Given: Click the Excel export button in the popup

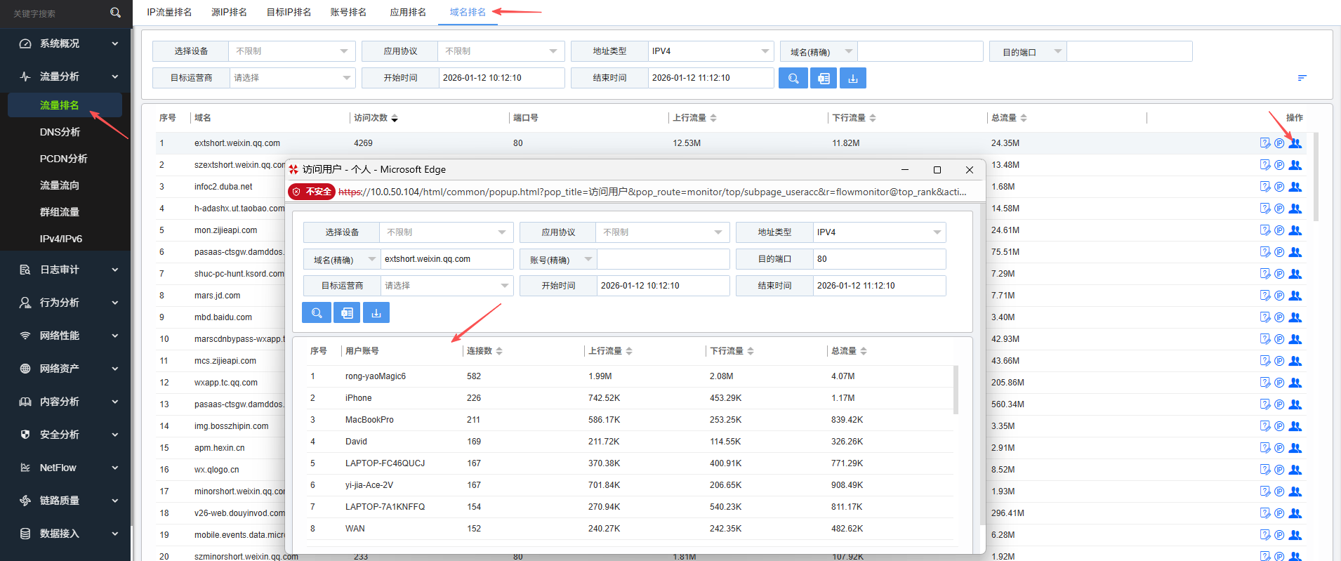Looking at the screenshot, I should pos(347,313).
